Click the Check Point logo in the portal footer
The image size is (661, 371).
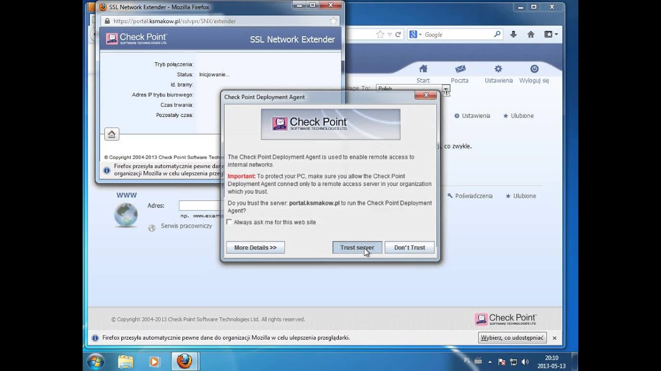(x=506, y=319)
